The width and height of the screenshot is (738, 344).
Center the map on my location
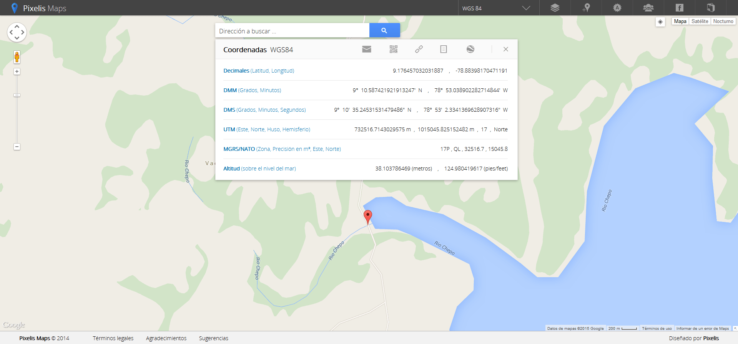660,22
